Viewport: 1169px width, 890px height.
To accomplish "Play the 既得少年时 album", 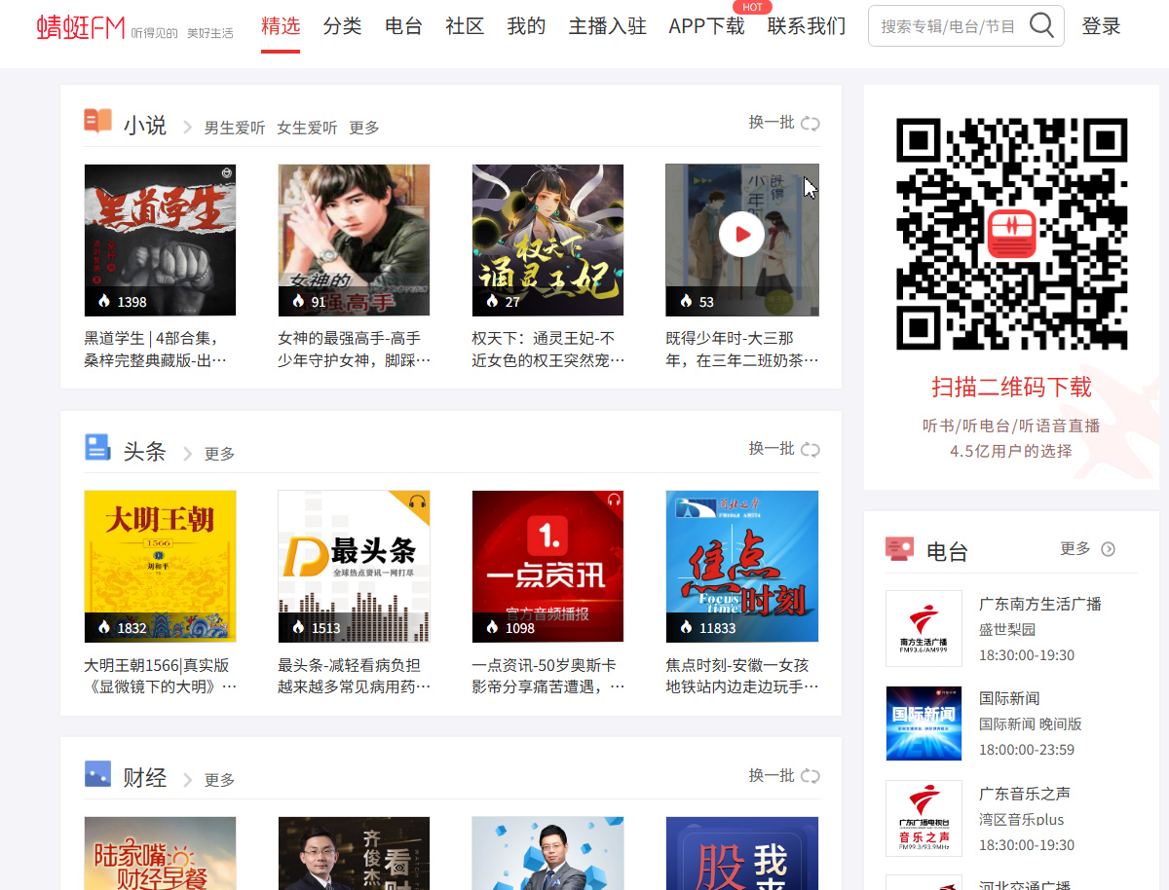I will [x=741, y=235].
